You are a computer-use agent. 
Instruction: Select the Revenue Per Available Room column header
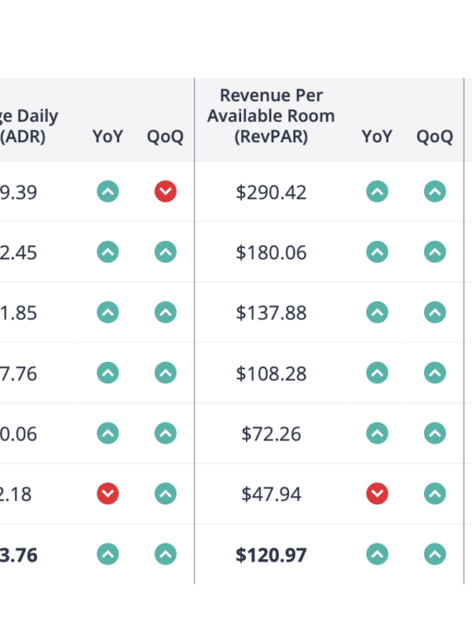point(271,116)
